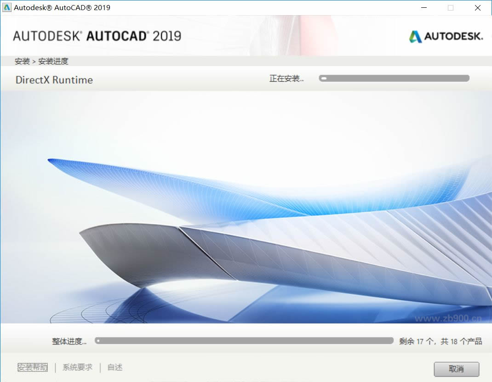Click the Autodesk triangle logo mark
492x382 pixels.
(x=415, y=37)
